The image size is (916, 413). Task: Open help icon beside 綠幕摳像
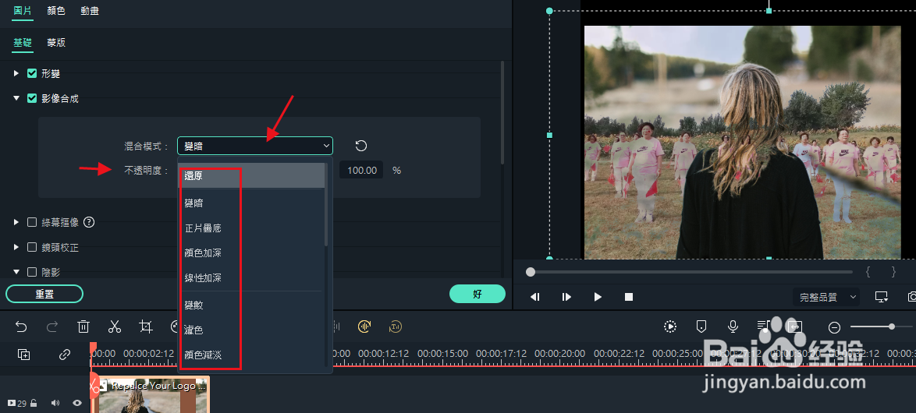(x=89, y=221)
